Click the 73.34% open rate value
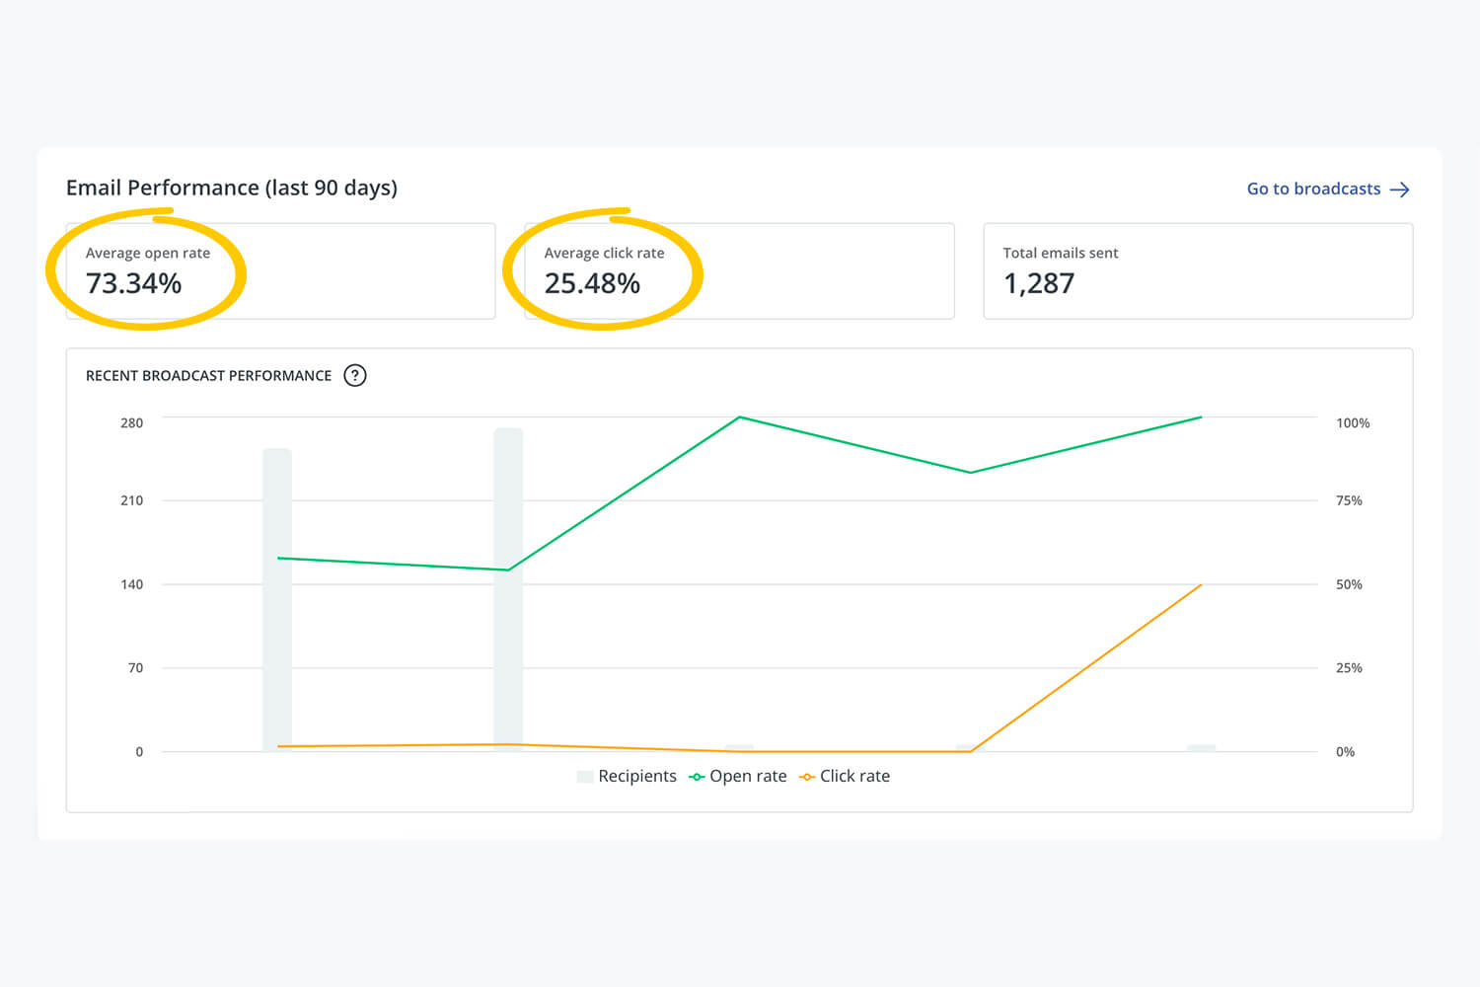The width and height of the screenshot is (1480, 987). tap(133, 283)
